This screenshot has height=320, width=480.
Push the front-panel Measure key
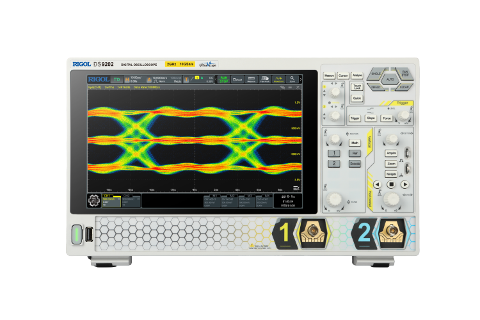(329, 76)
